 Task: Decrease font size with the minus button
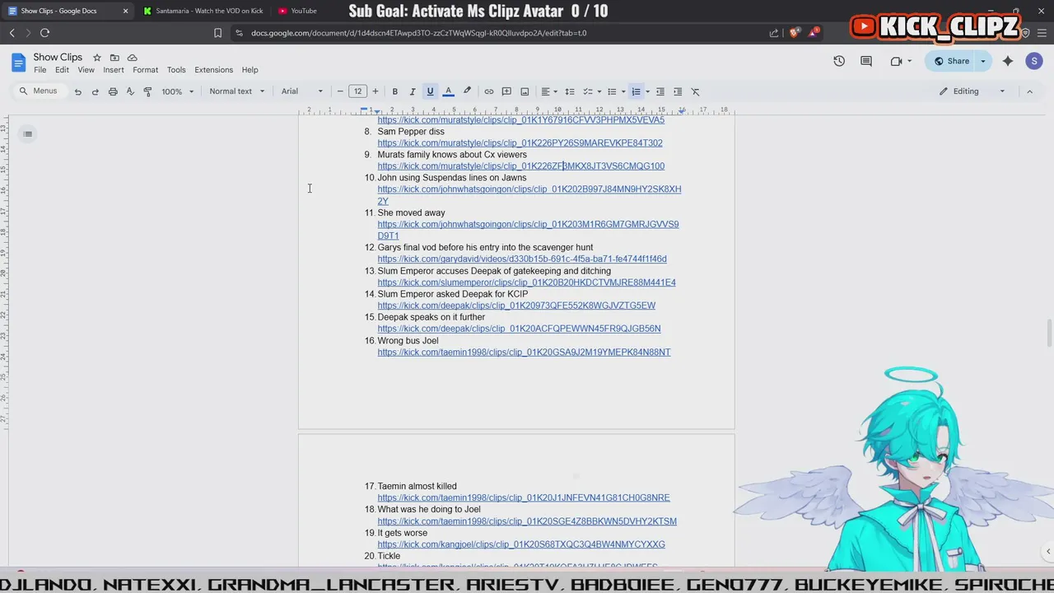(x=340, y=91)
